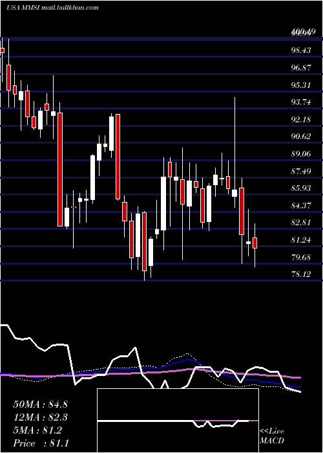Click the 93.74 price axis label
The width and height of the screenshot is (323, 453).
click(x=301, y=102)
